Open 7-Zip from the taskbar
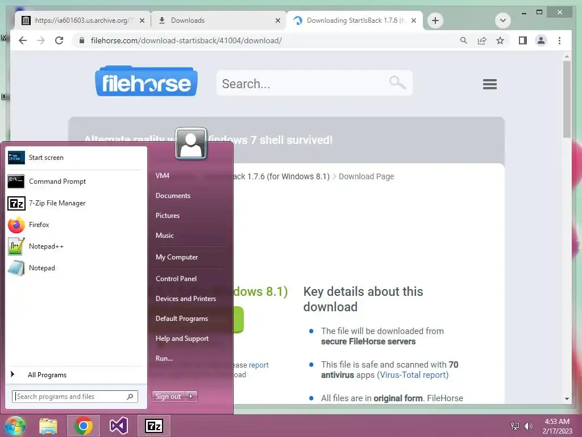The height and width of the screenshot is (437, 582). click(x=153, y=426)
